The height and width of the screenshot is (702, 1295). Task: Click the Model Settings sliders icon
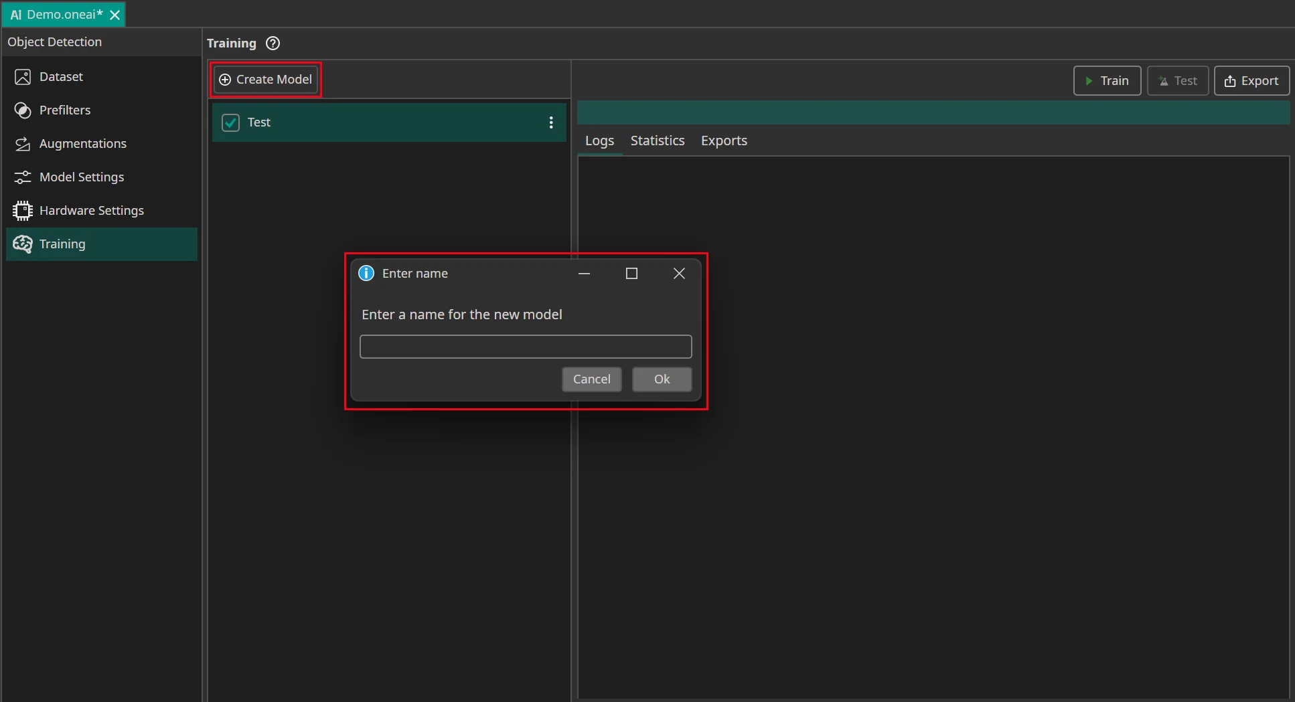coord(23,177)
